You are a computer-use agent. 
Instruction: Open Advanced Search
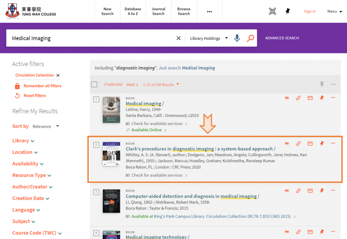click(x=282, y=38)
